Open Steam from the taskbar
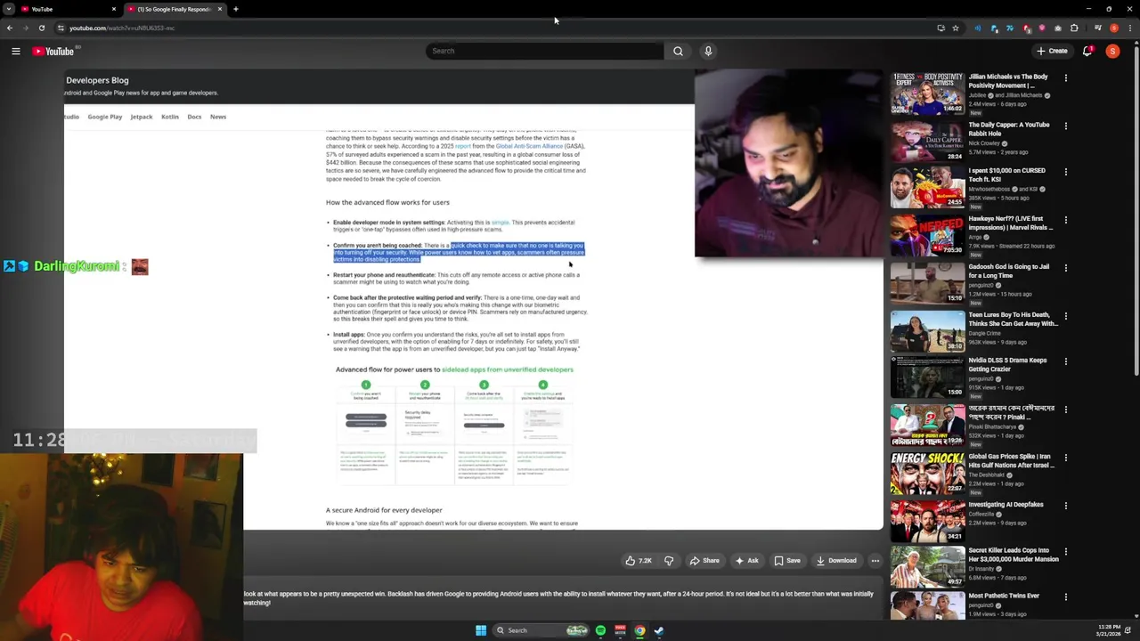The height and width of the screenshot is (641, 1140). pos(659,630)
